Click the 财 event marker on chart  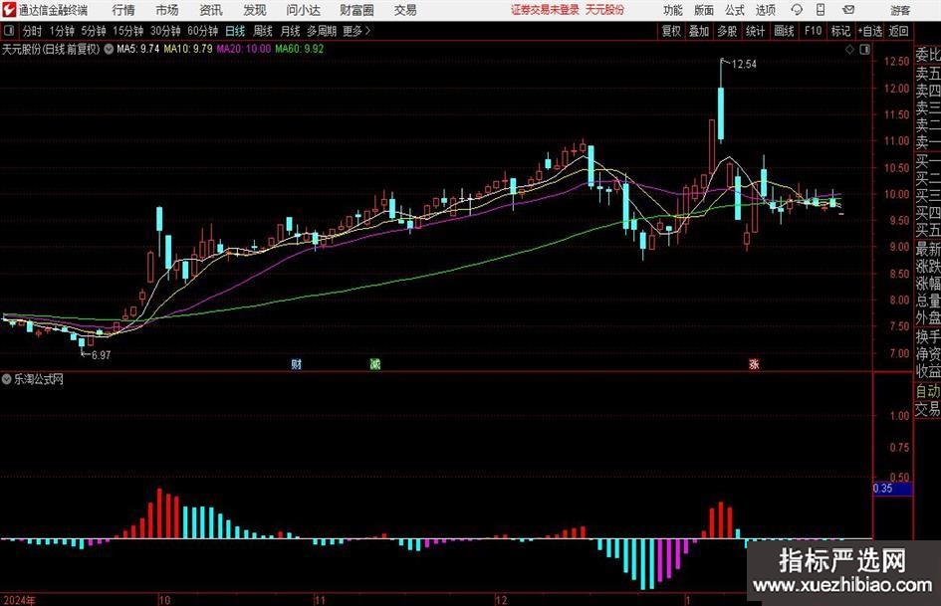click(297, 364)
